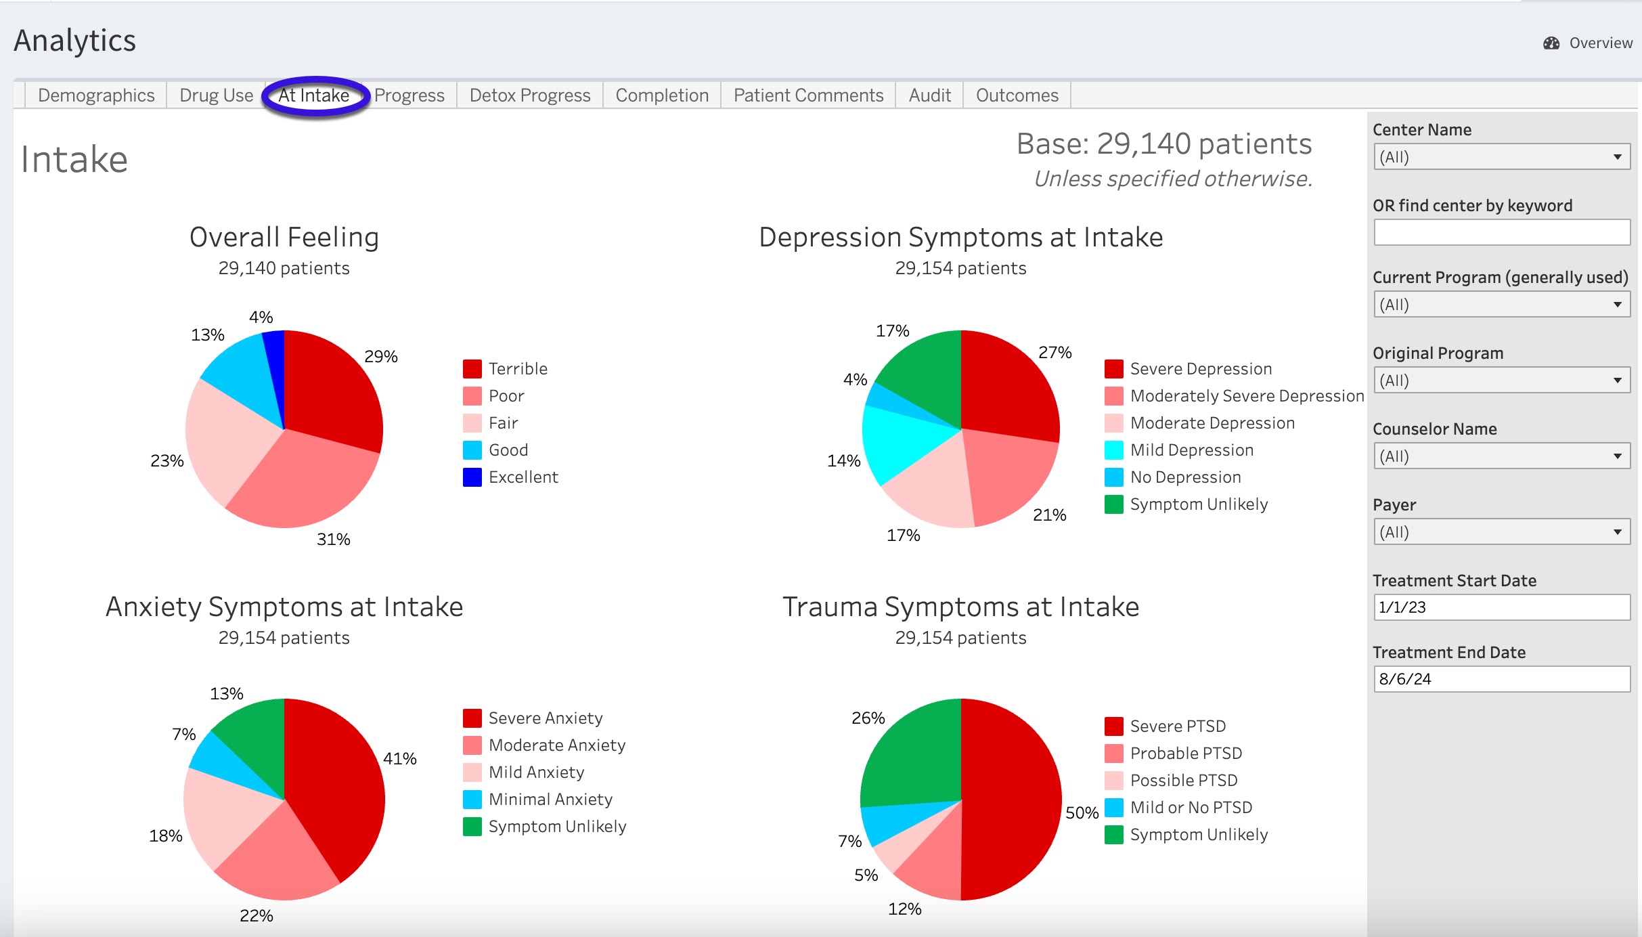This screenshot has height=937, width=1642.
Task: Click the find center by keyword field
Action: [1501, 232]
